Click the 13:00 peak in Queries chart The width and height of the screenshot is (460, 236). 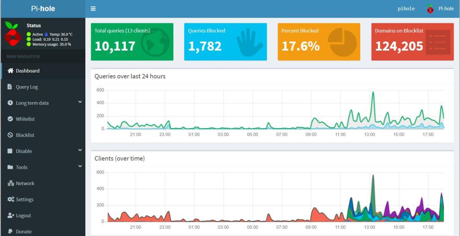pyautogui.click(x=373, y=93)
